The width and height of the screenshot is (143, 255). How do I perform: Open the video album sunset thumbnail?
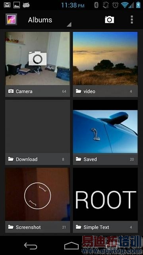(105, 59)
